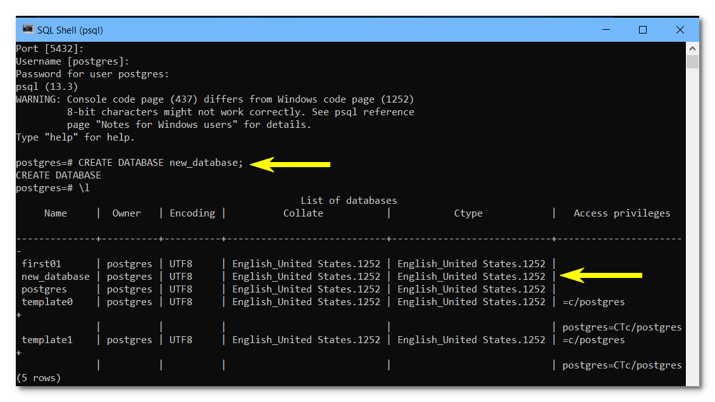Click the 'Port [5432]:' line
Image resolution: width=715 pixels, height=402 pixels.
[50, 48]
